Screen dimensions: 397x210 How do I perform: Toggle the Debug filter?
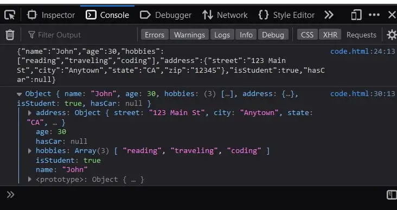pyautogui.click(x=273, y=35)
